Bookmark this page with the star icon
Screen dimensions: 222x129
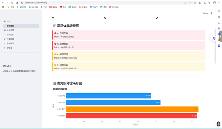click(195, 3)
